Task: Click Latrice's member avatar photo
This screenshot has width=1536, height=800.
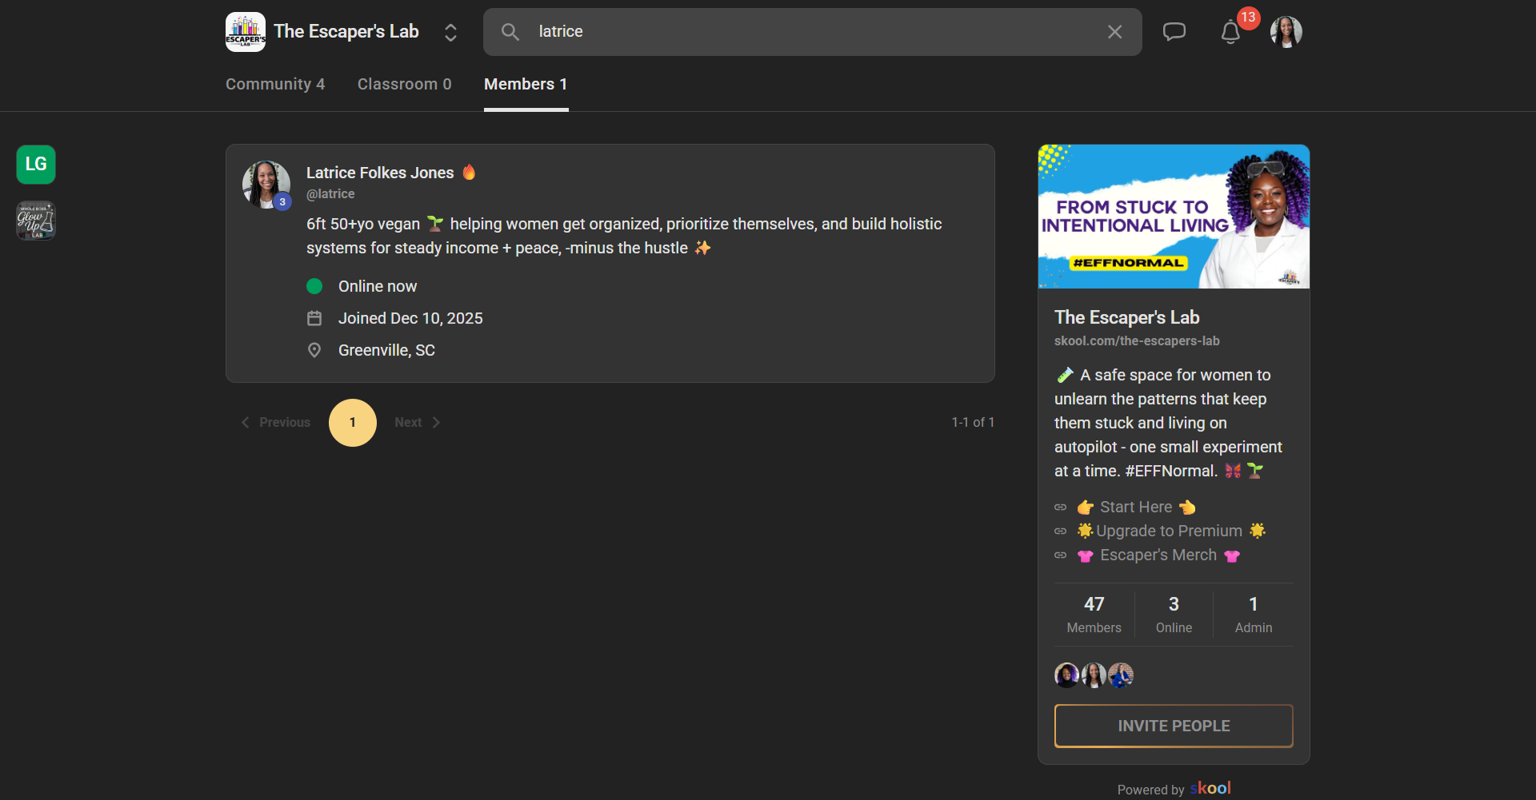Action: pyautogui.click(x=266, y=184)
